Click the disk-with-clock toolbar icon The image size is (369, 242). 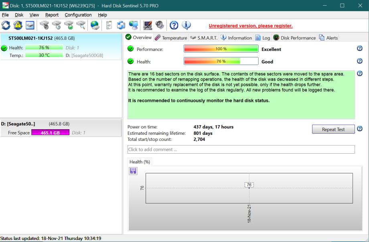(x=57, y=25)
